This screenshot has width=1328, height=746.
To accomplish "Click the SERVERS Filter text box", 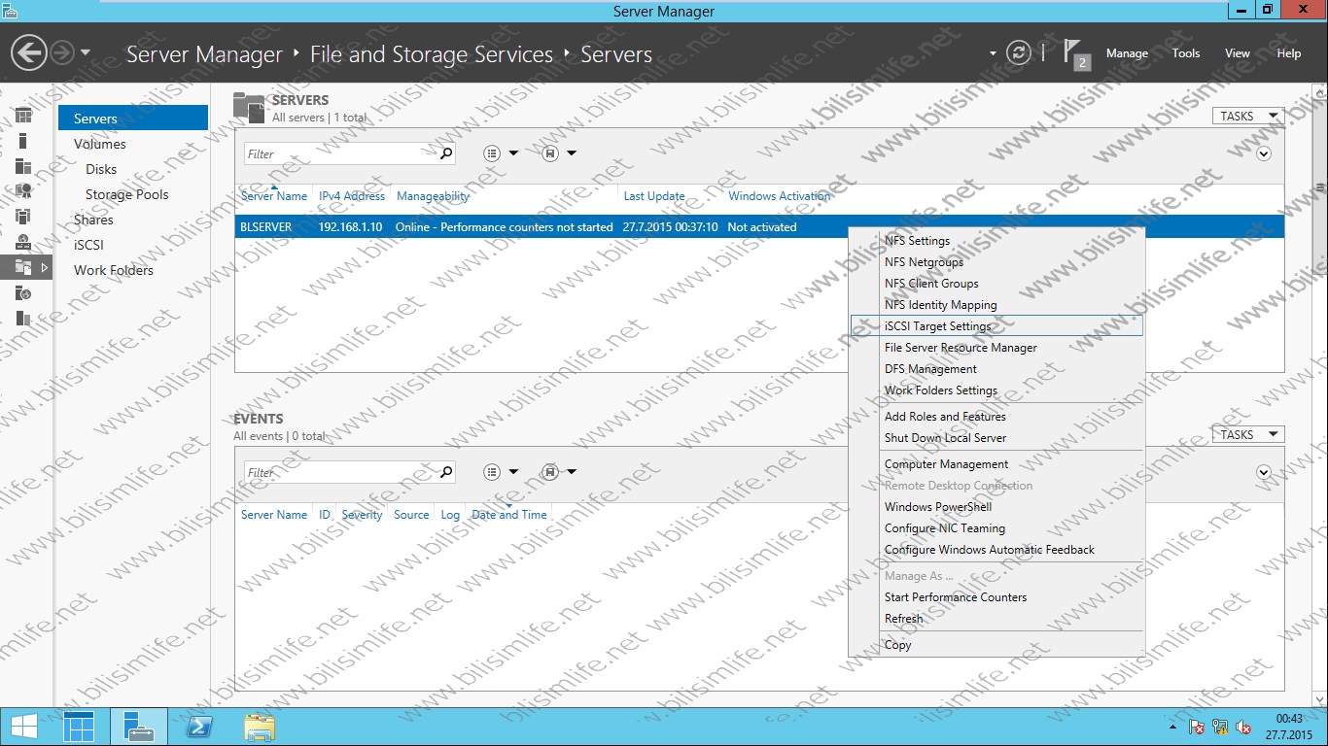I will [x=340, y=153].
